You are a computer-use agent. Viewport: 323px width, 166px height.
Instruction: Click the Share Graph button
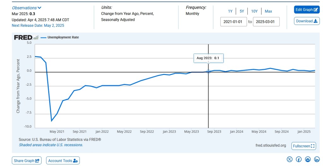[x=26, y=161]
